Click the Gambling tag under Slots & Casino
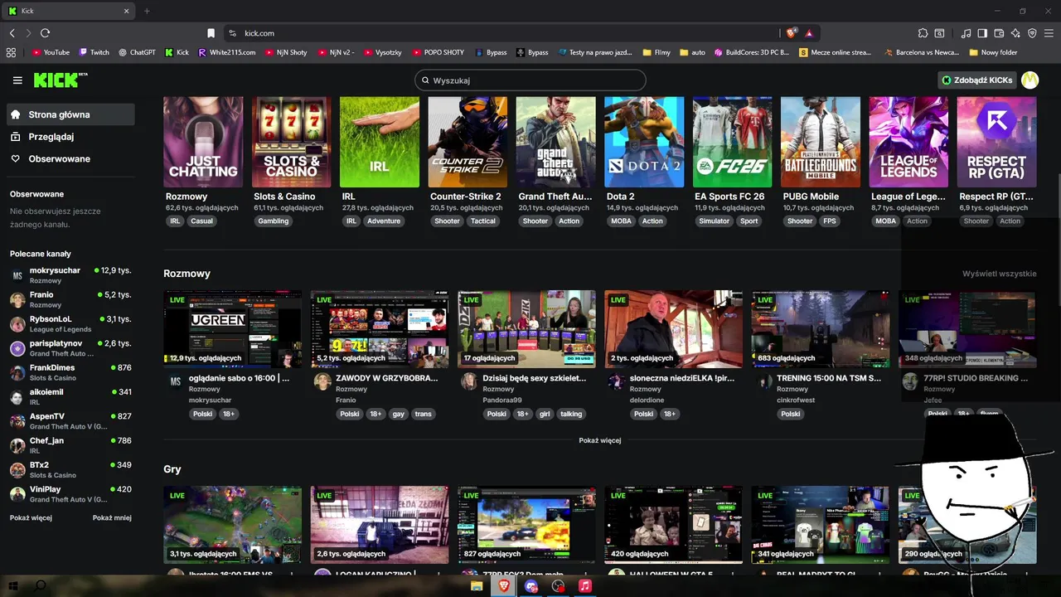Screen dimensions: 1061x597 273,221
